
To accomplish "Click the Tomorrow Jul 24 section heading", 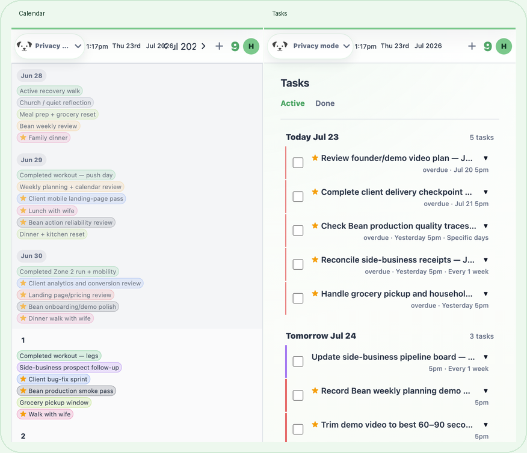I will tap(321, 336).
